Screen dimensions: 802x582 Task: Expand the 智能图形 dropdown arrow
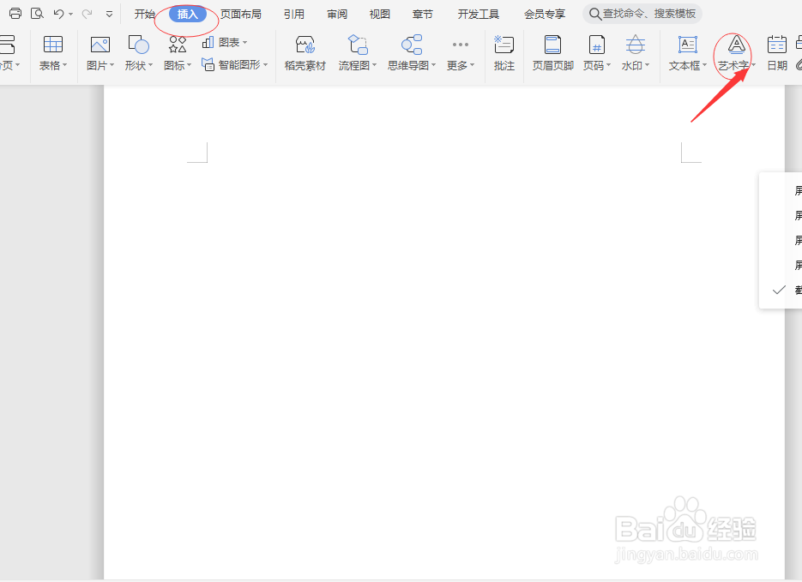(x=265, y=65)
